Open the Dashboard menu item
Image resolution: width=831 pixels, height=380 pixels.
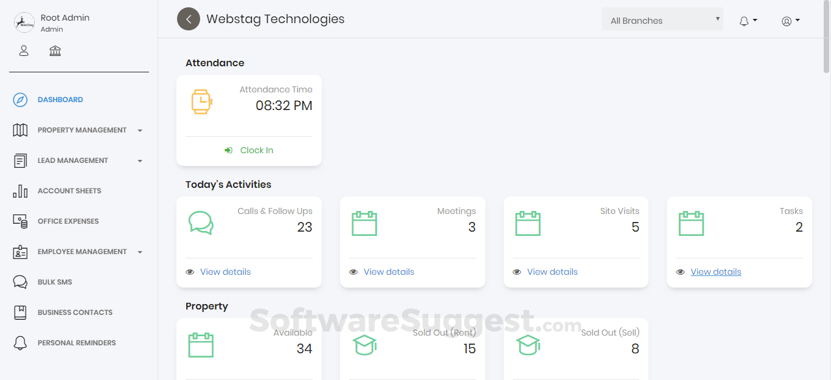61,99
